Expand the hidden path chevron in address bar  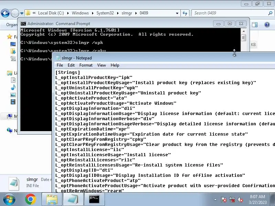(x=34, y=13)
